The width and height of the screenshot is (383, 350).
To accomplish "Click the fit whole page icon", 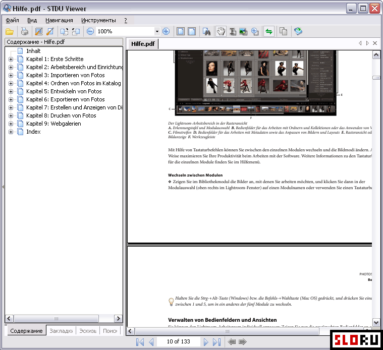I will pos(181,31).
